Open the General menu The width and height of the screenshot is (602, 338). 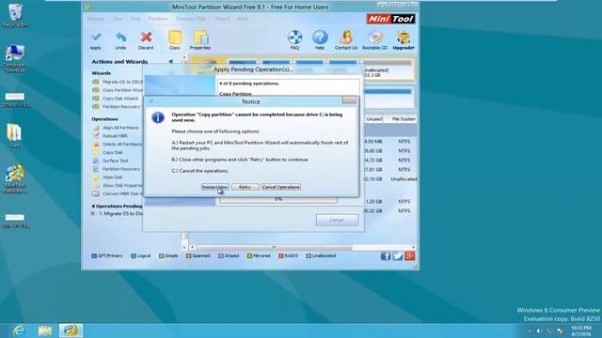click(96, 19)
